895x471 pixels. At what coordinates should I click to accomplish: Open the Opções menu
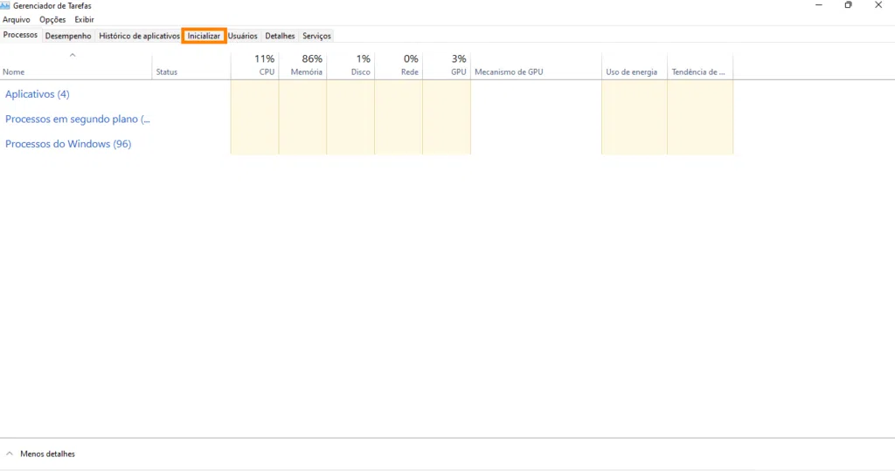point(52,19)
